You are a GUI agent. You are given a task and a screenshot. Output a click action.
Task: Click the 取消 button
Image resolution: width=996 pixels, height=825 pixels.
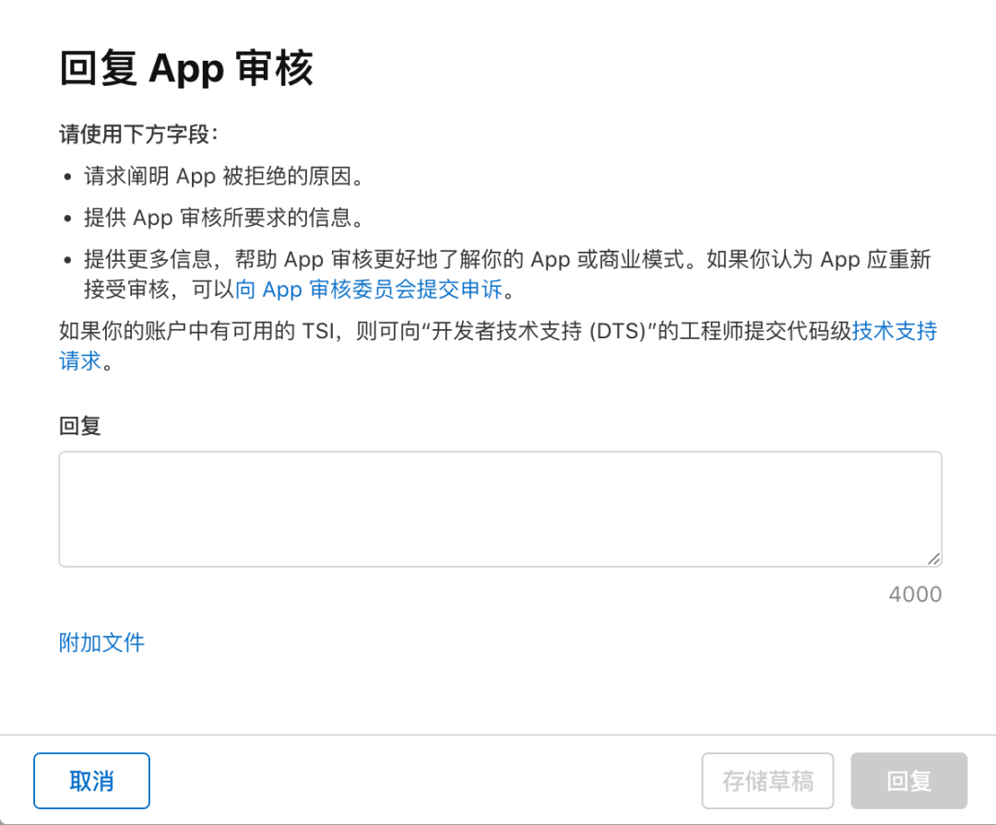(91, 781)
